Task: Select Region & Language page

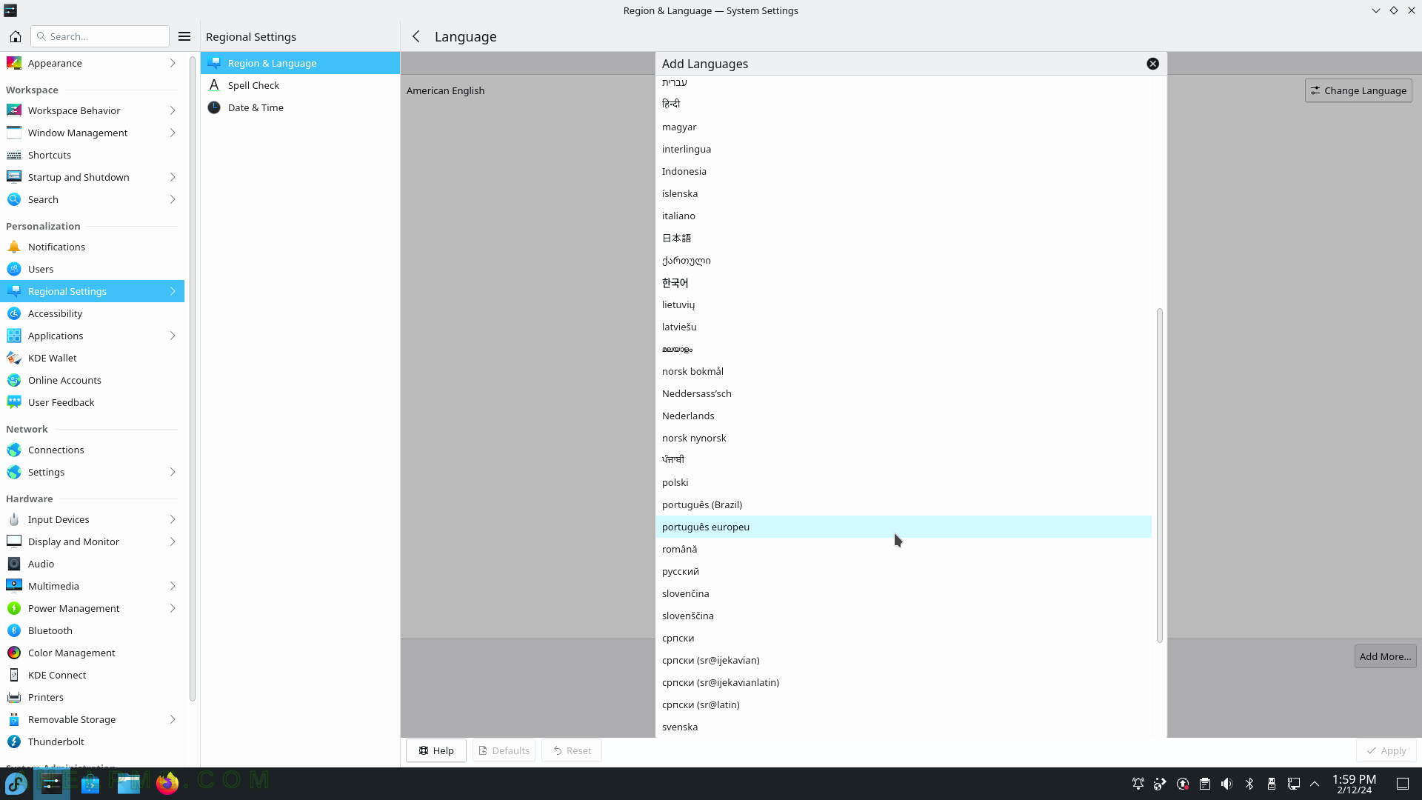Action: coord(300,63)
